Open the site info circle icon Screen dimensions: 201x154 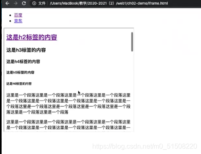click(34, 3)
